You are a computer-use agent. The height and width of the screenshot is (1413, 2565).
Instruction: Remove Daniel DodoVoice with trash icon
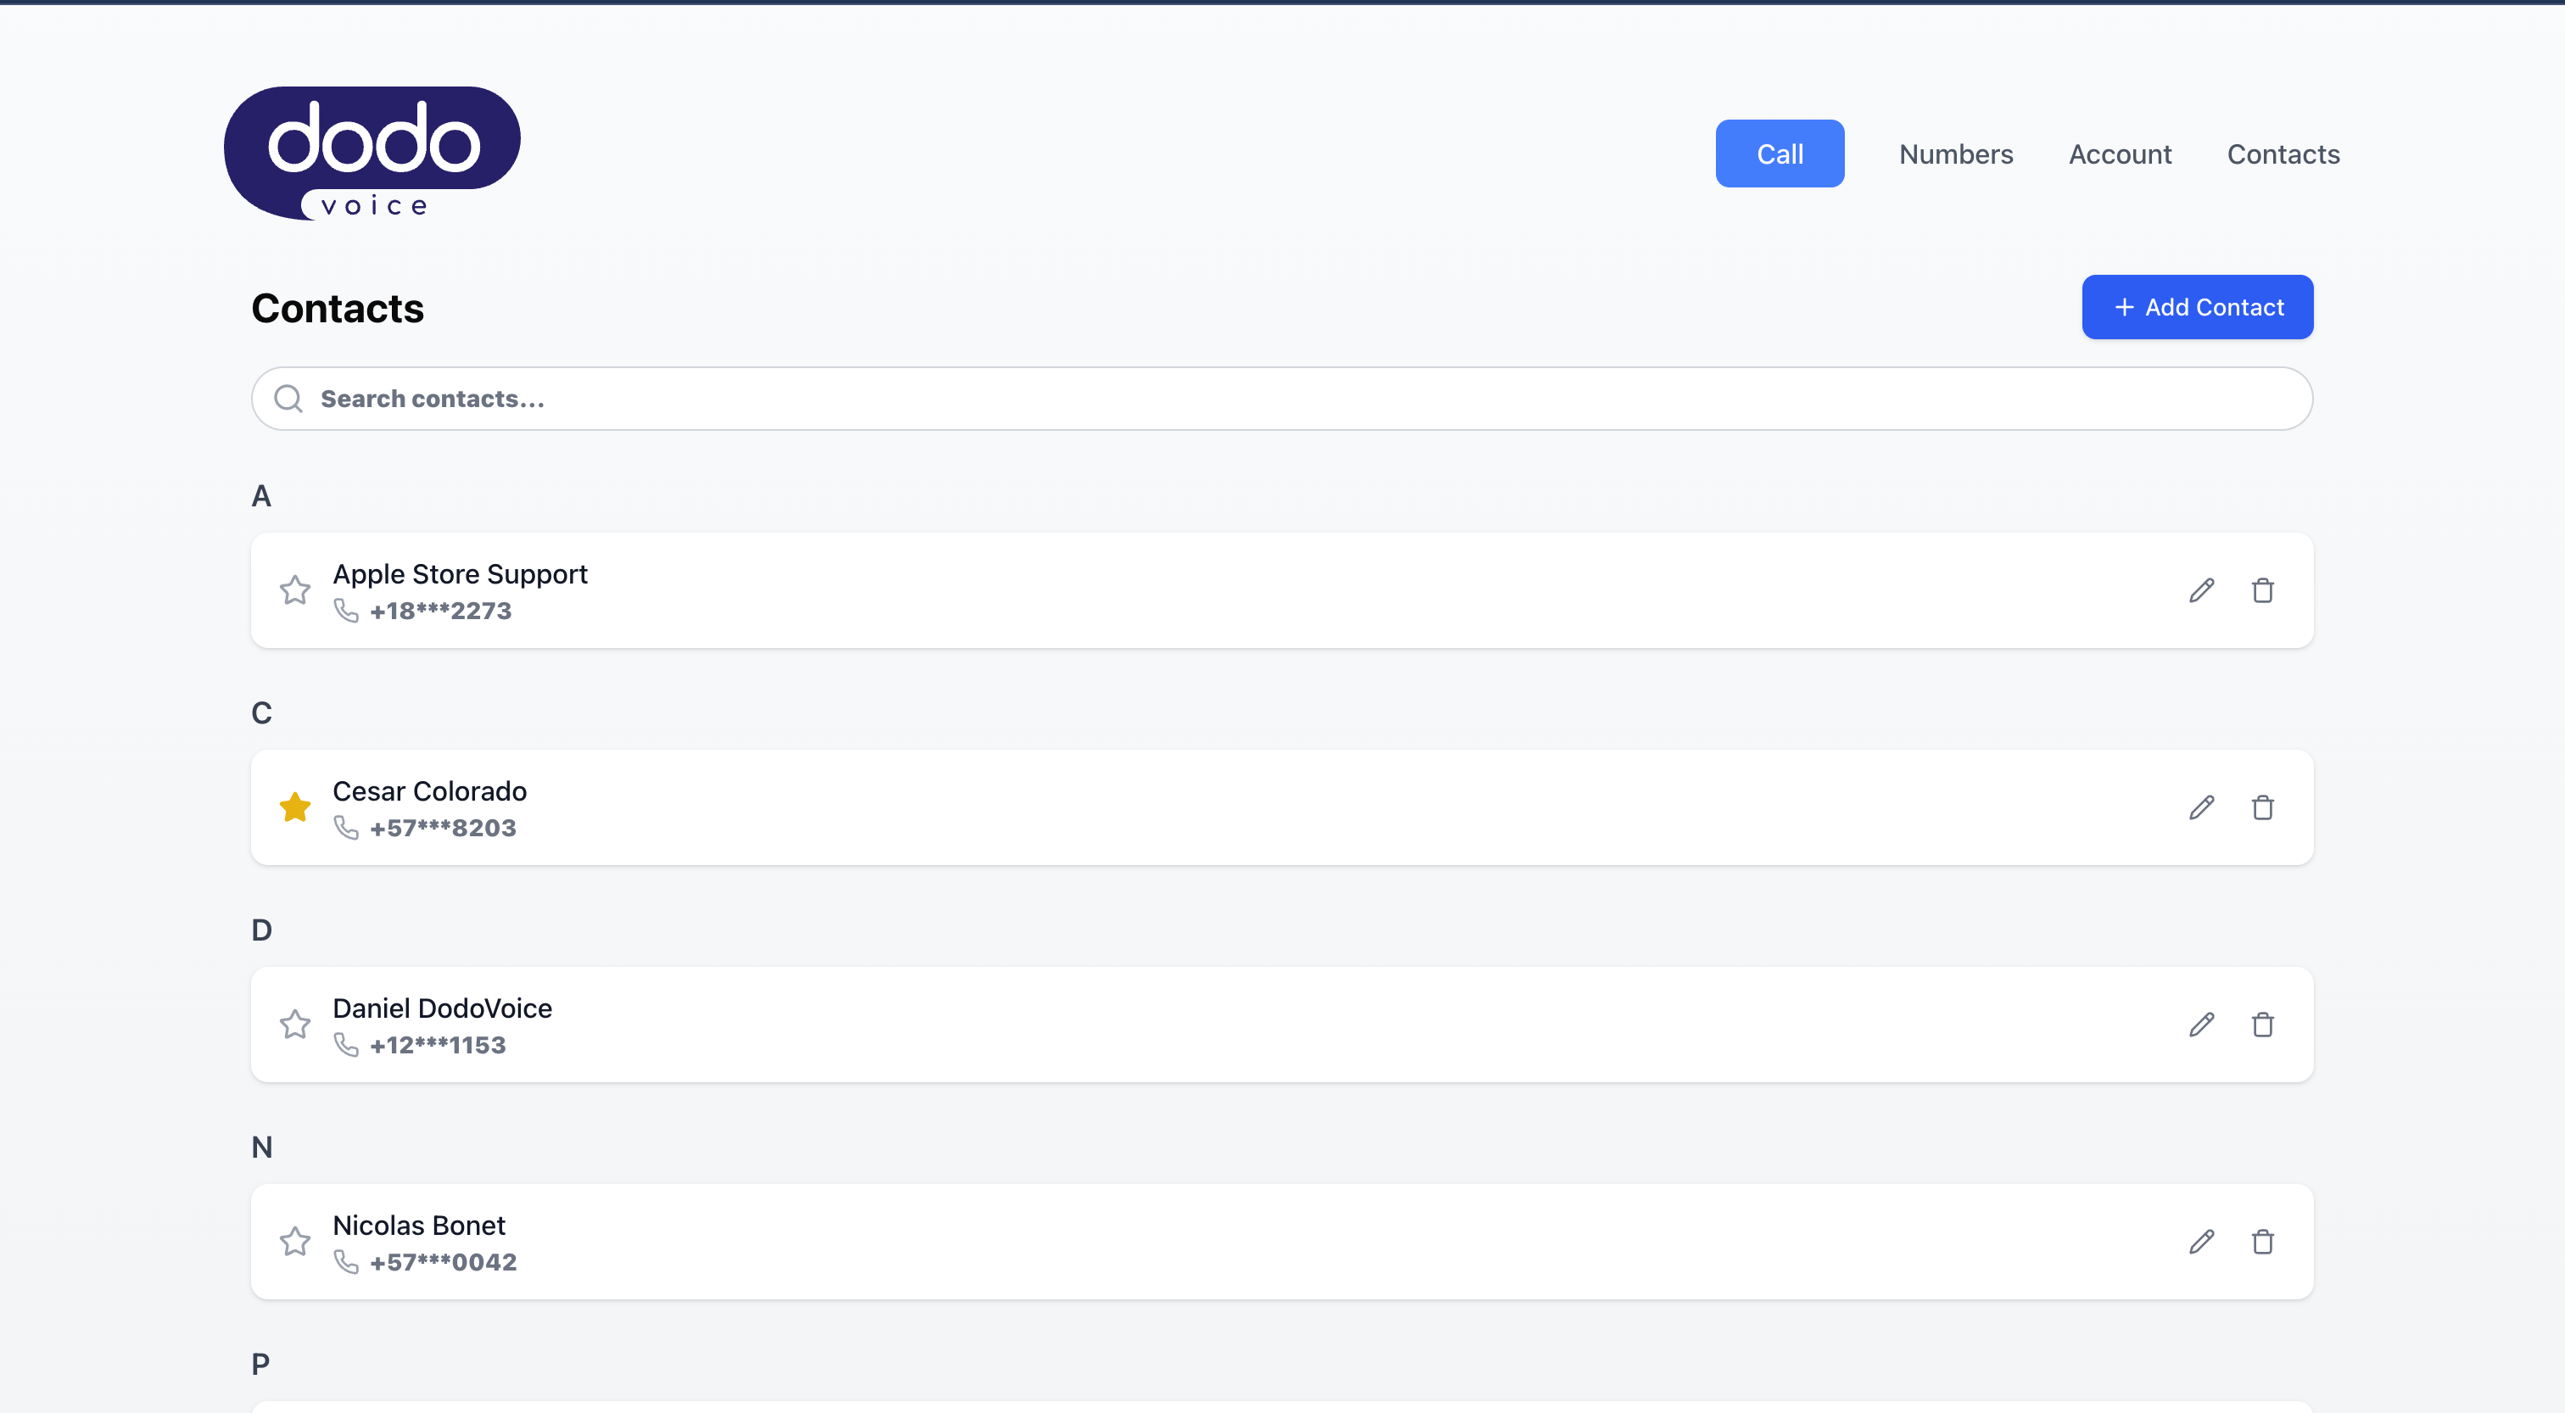pyautogui.click(x=2262, y=1025)
